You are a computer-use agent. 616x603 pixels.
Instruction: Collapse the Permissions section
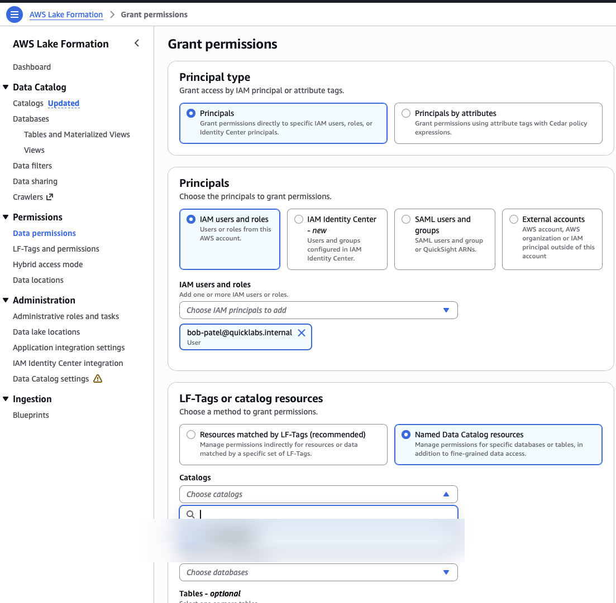pos(6,217)
